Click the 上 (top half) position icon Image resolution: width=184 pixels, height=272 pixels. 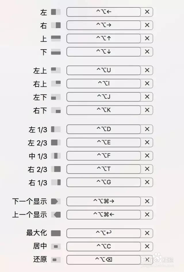[x=56, y=38]
